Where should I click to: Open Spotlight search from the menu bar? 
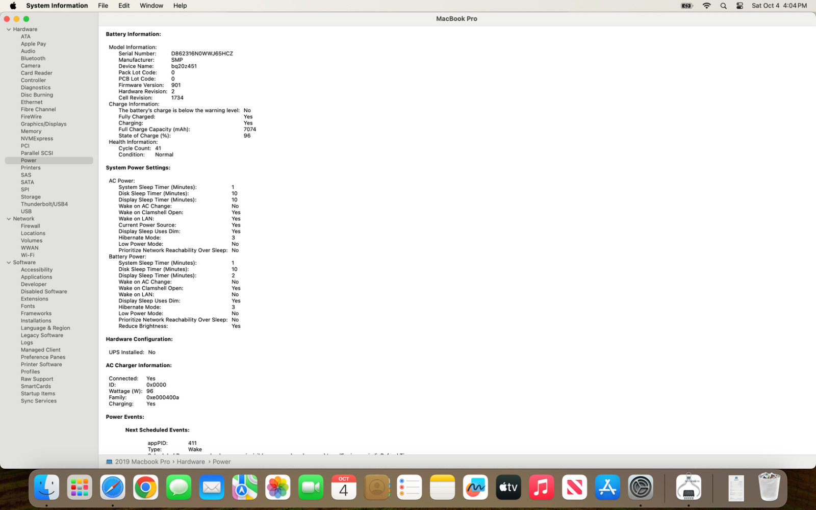(x=723, y=6)
